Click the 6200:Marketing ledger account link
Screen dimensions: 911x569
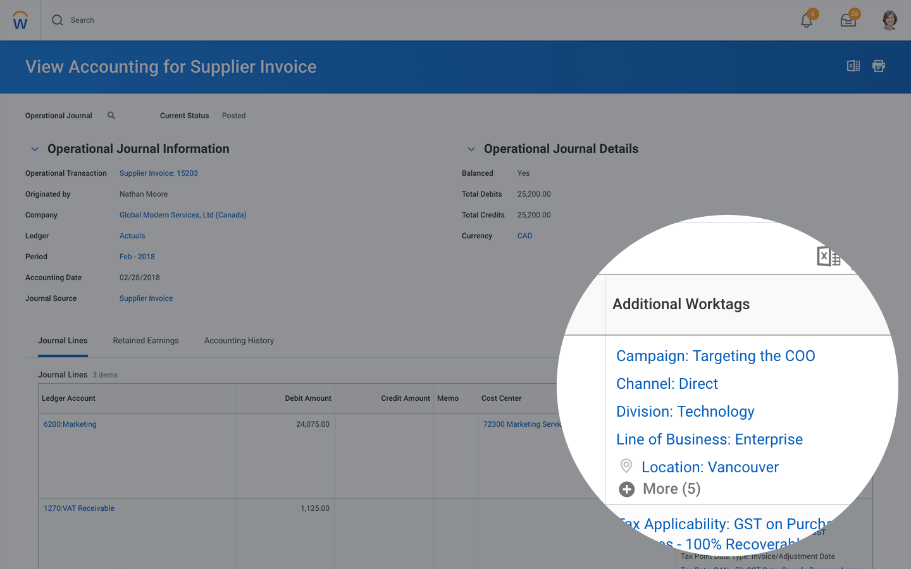[70, 424]
